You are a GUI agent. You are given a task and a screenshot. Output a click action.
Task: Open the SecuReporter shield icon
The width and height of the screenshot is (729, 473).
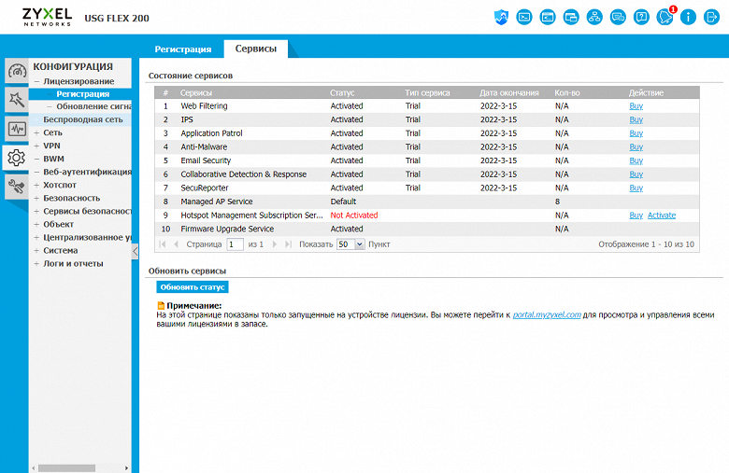coord(501,18)
